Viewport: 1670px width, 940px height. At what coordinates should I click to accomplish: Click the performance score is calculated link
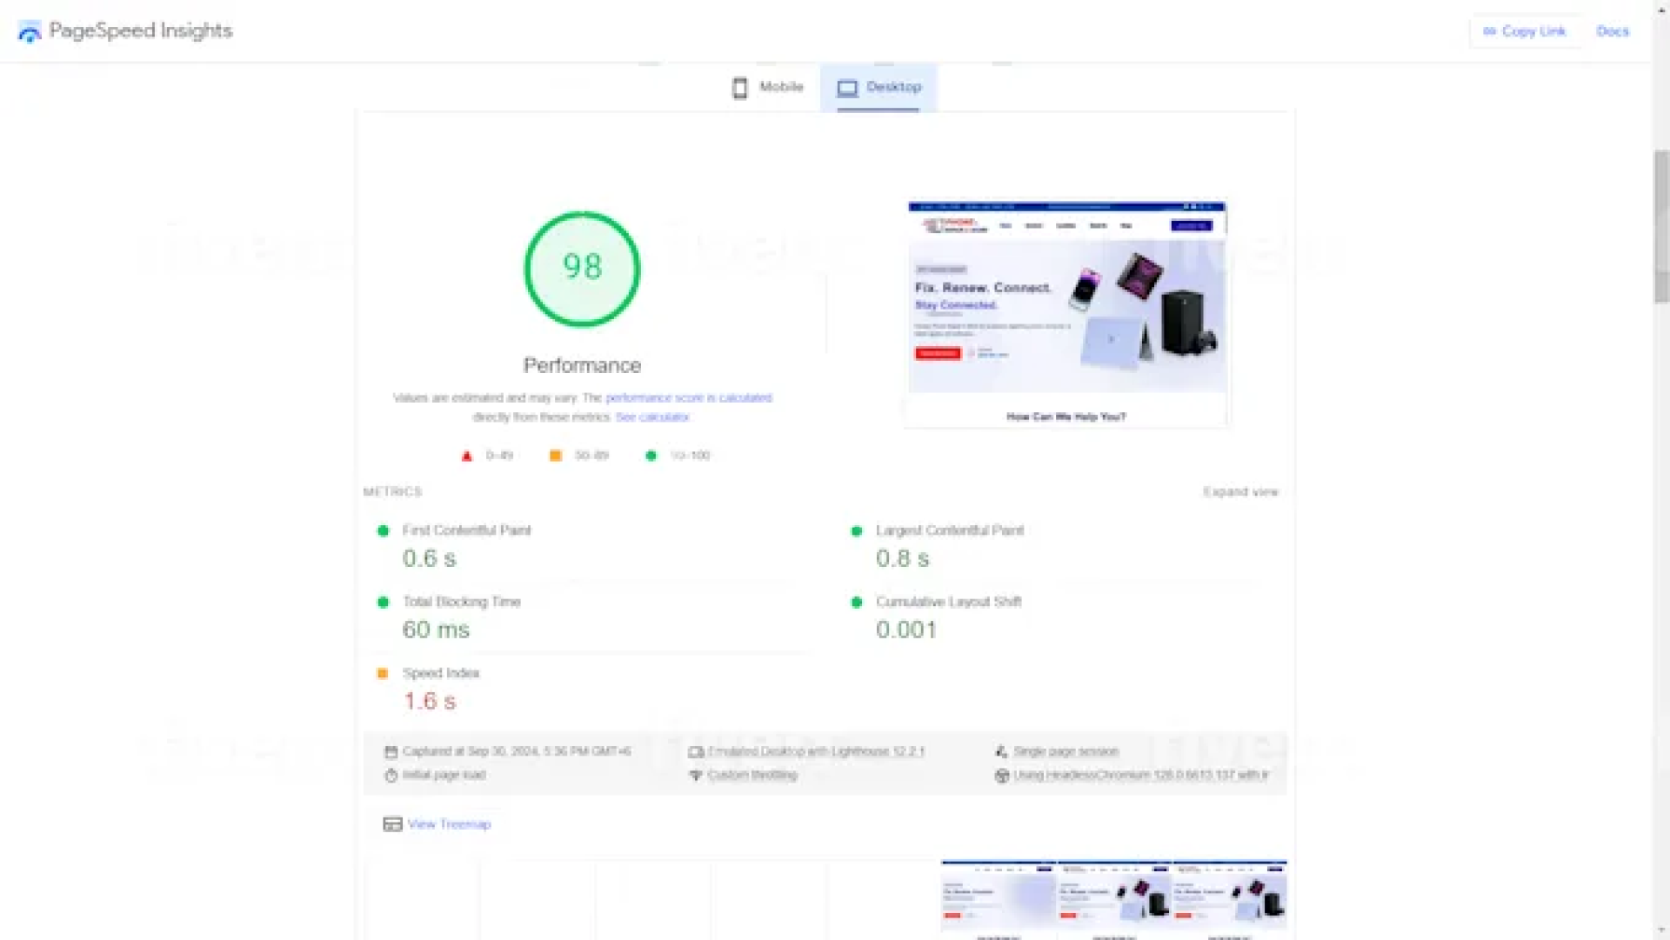click(688, 398)
